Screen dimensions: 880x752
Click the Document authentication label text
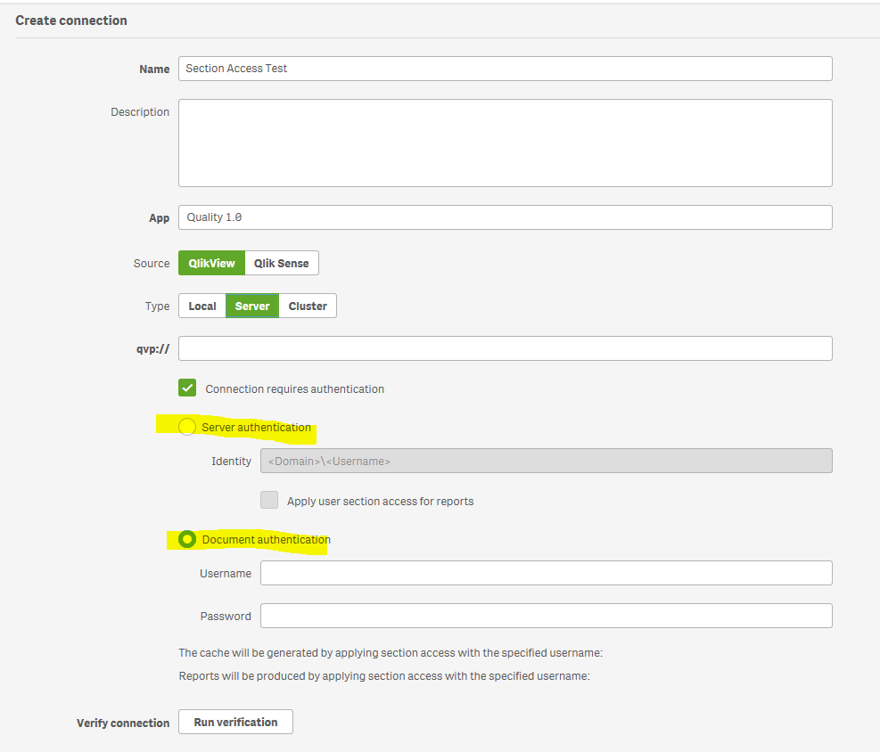(267, 540)
